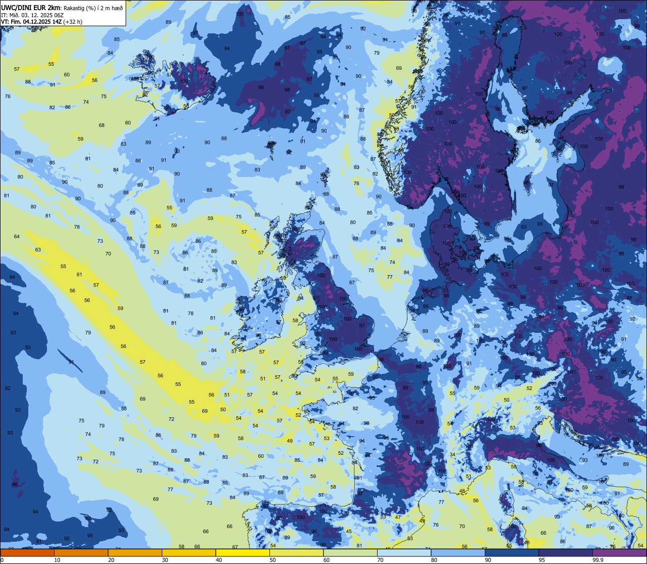Click the '(+32 h)' forecast offset text
Screen dimensions: 647x564
73,22
